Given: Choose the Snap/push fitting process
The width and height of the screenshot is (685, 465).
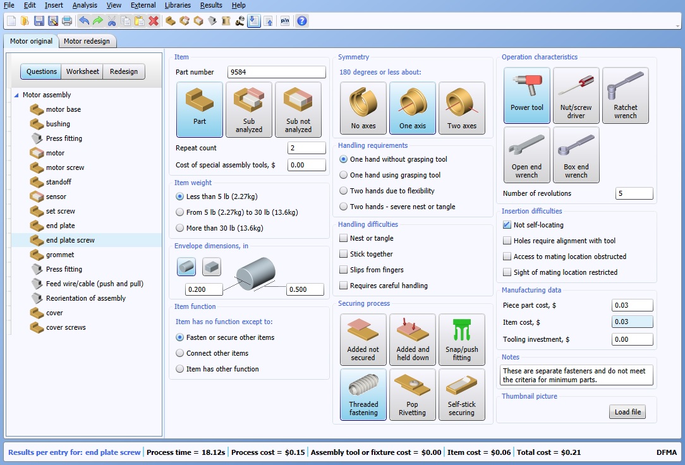Looking at the screenshot, I should [x=461, y=339].
